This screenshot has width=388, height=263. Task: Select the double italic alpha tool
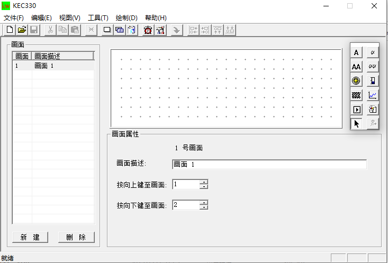click(373, 67)
